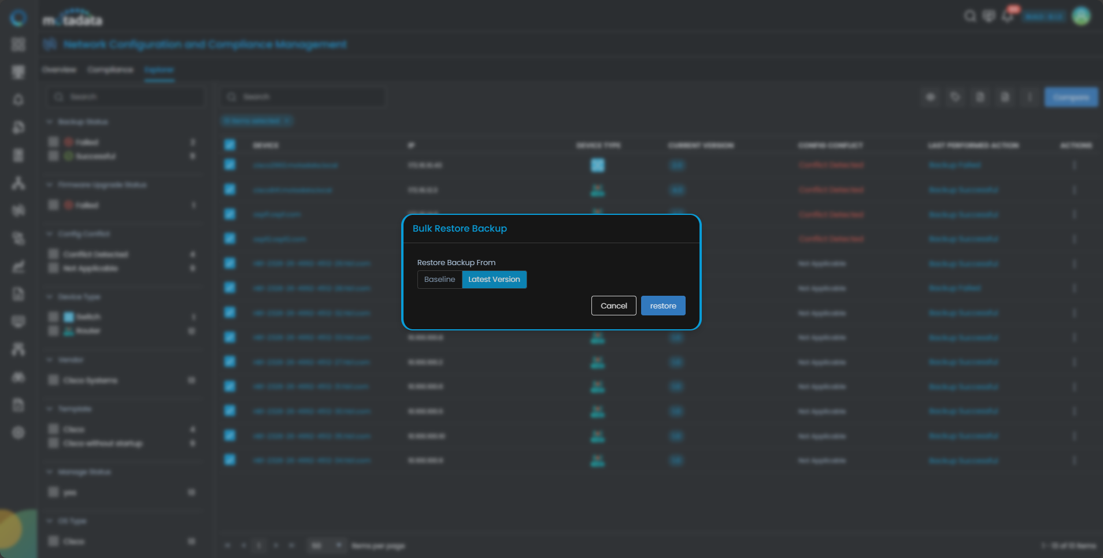Click the monitor icon in top bar
This screenshot has width=1103, height=558.
(989, 16)
